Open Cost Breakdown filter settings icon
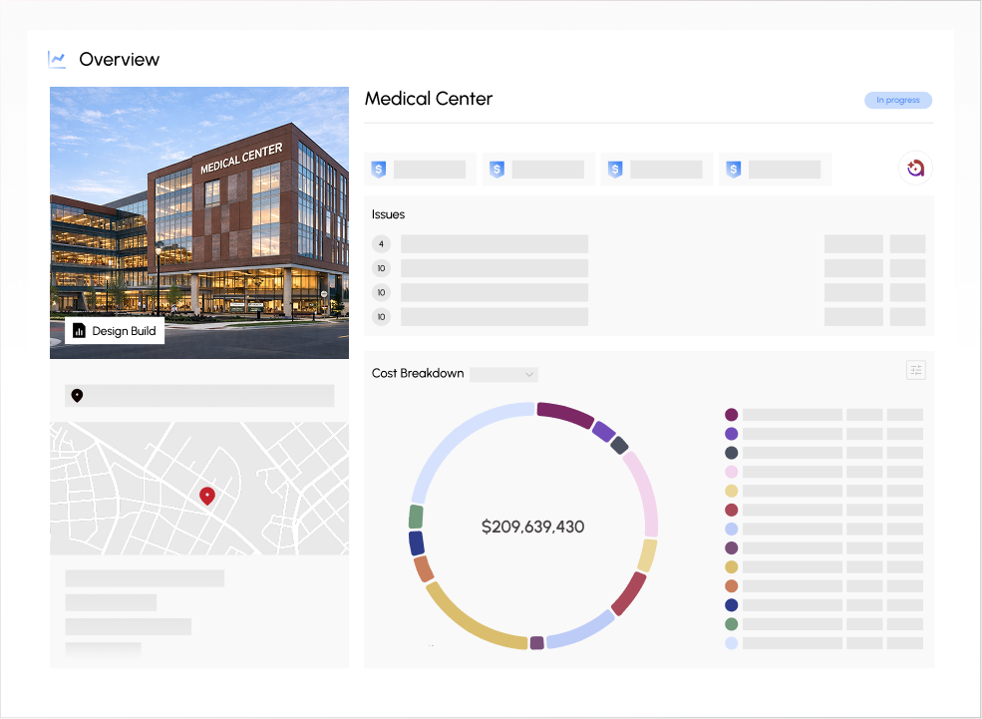Screen dimensions: 982x719 [916, 370]
